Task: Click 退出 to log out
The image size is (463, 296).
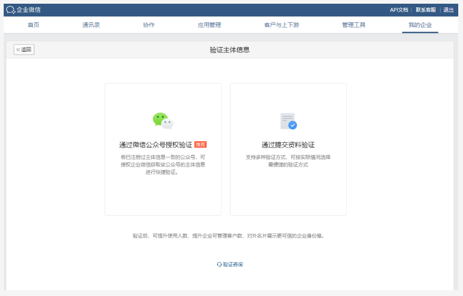Action: 448,10
